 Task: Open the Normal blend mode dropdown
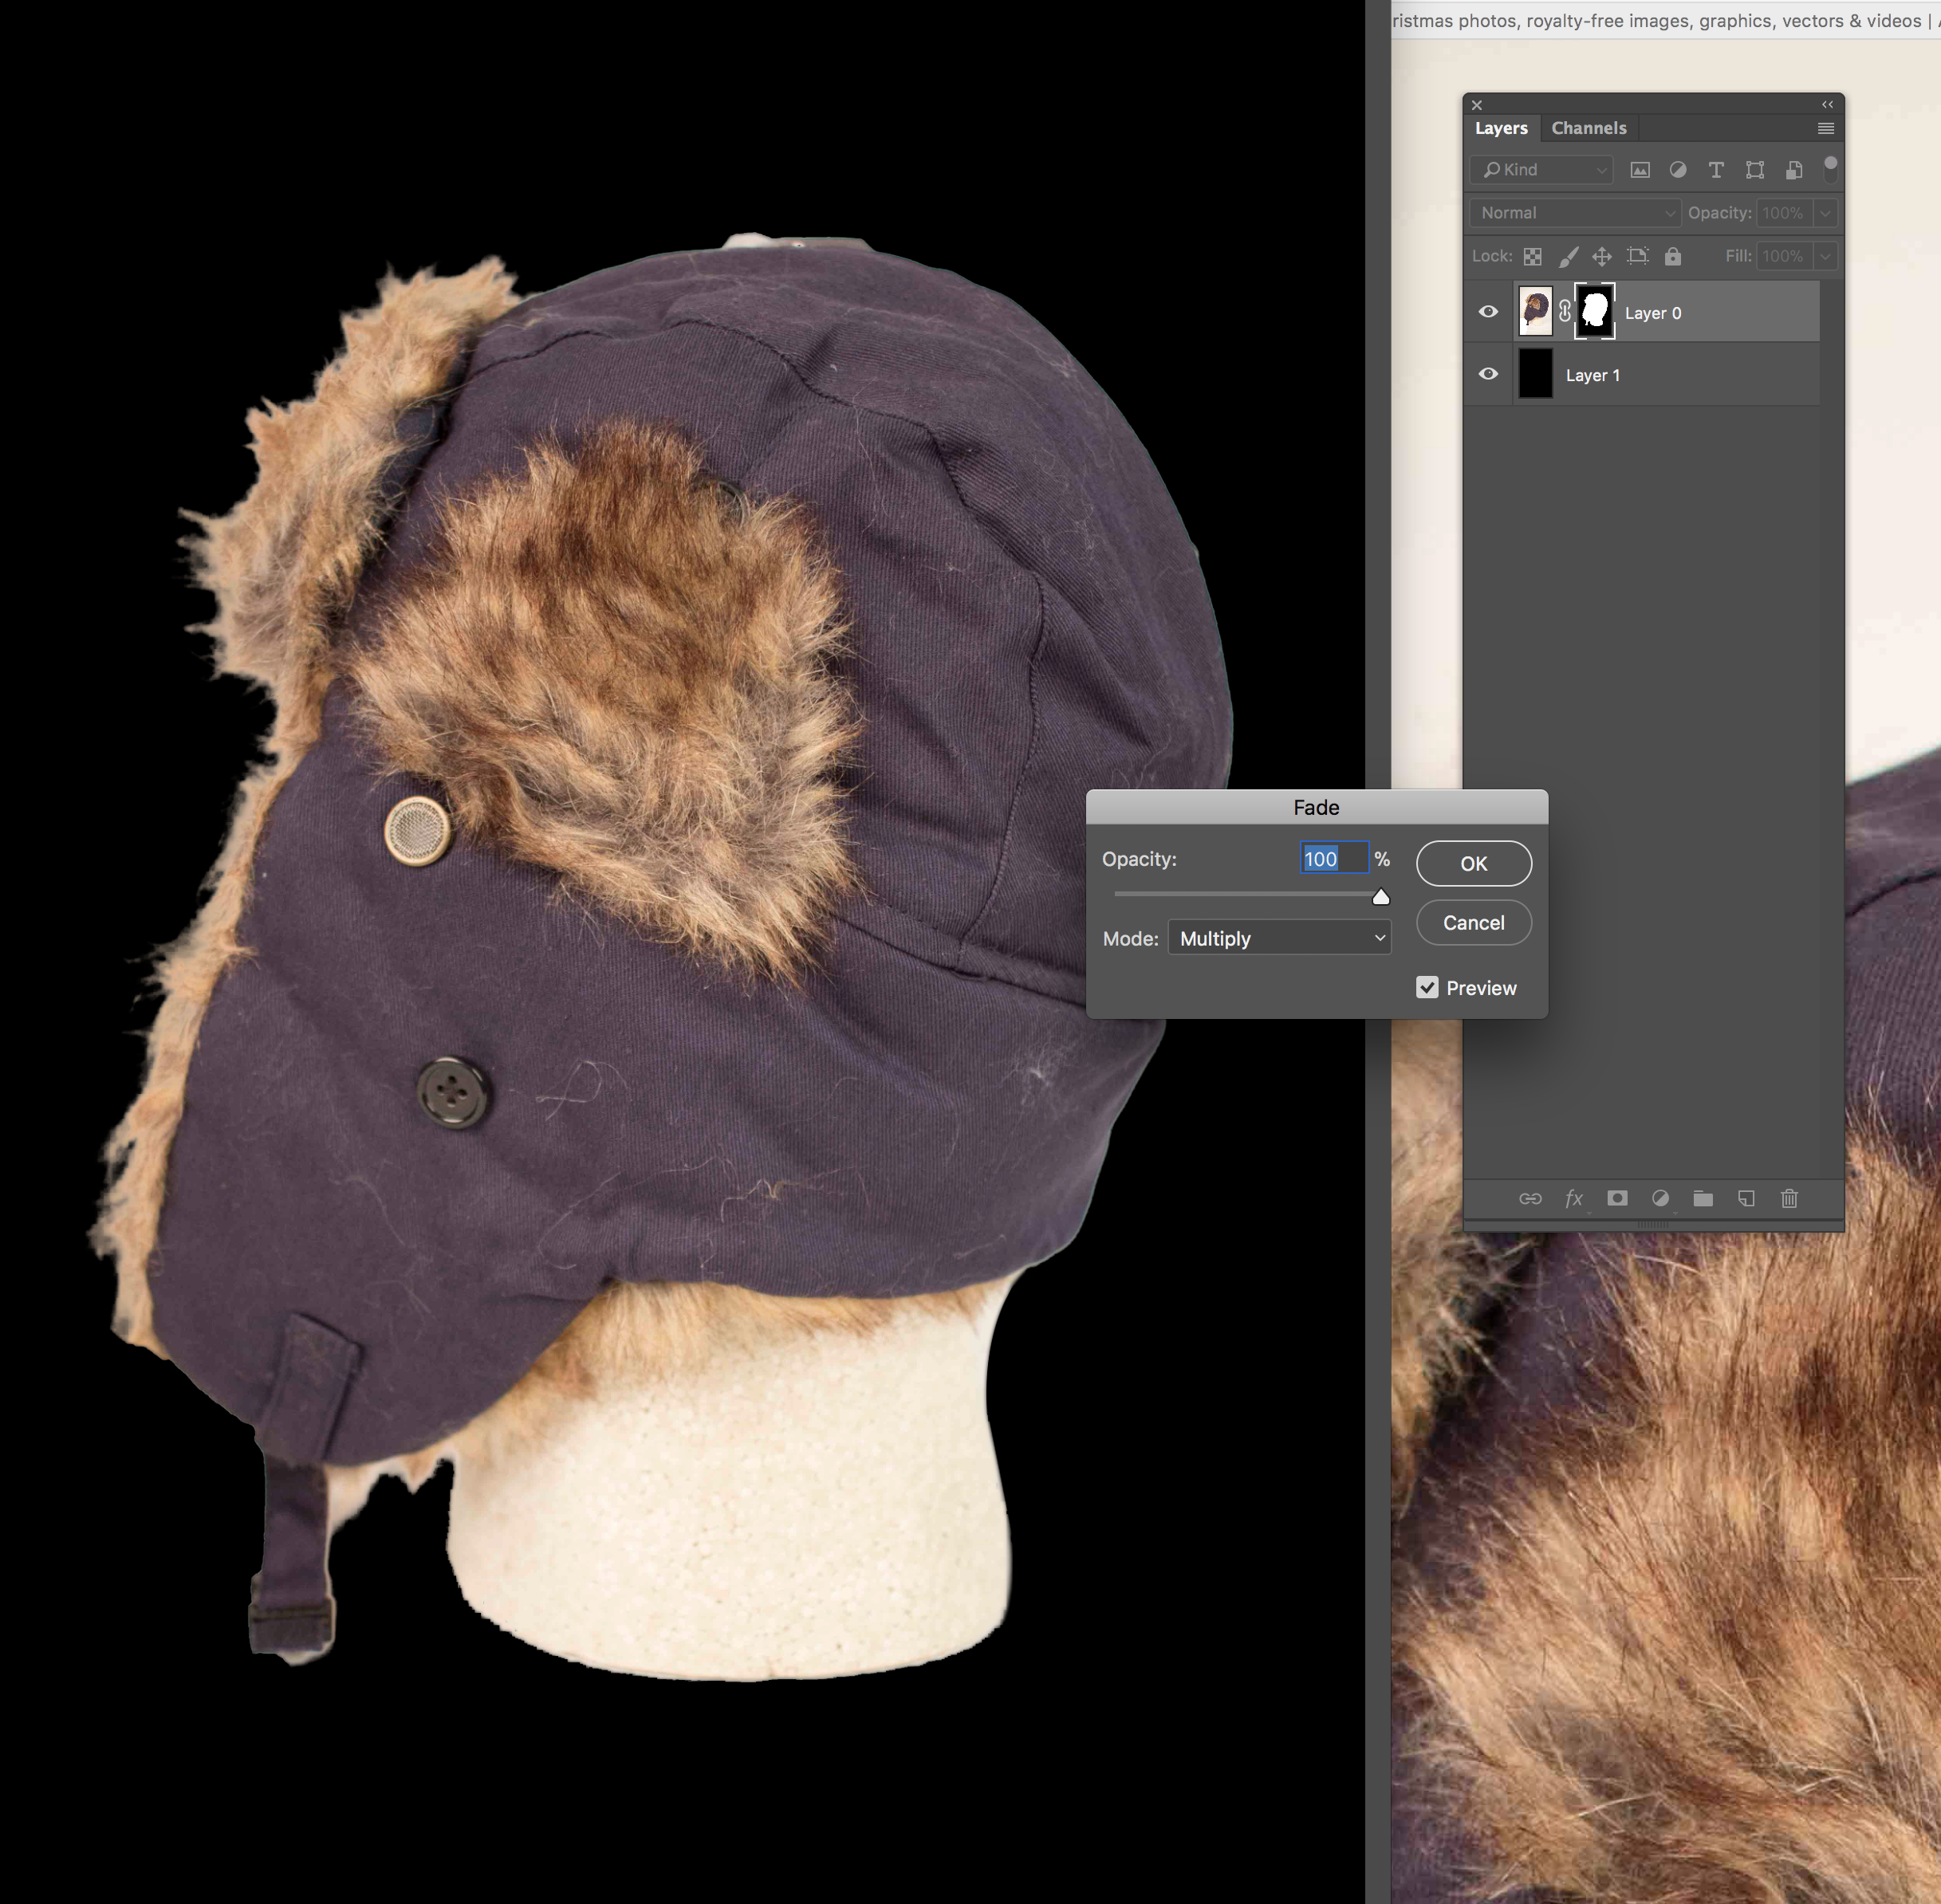coord(1575,213)
